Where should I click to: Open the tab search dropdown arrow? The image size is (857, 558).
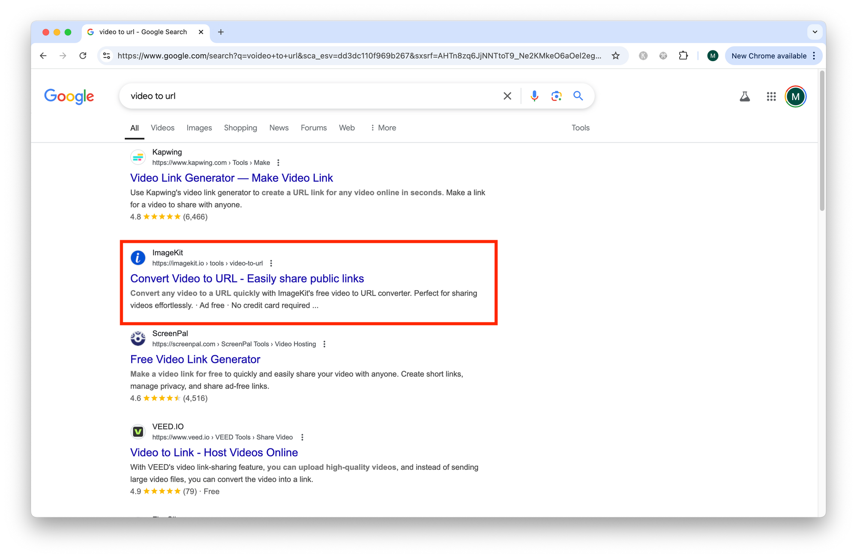[x=815, y=32]
